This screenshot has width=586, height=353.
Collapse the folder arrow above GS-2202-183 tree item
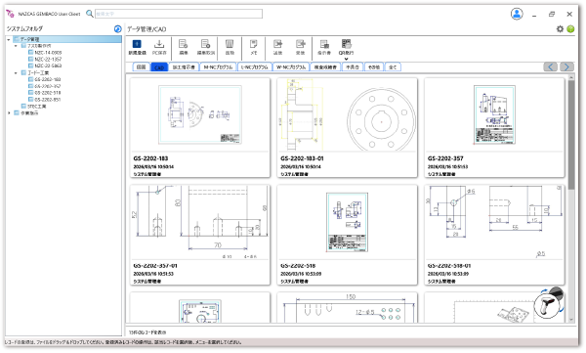[x=16, y=72]
